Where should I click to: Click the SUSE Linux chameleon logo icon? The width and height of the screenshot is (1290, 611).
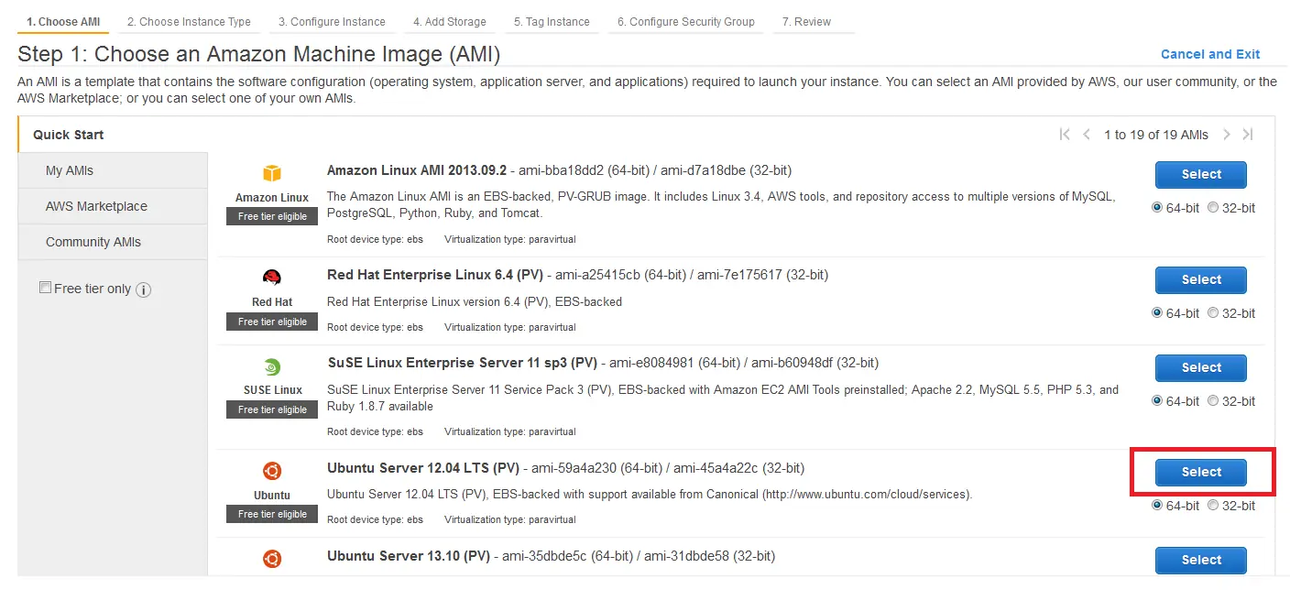tap(272, 366)
